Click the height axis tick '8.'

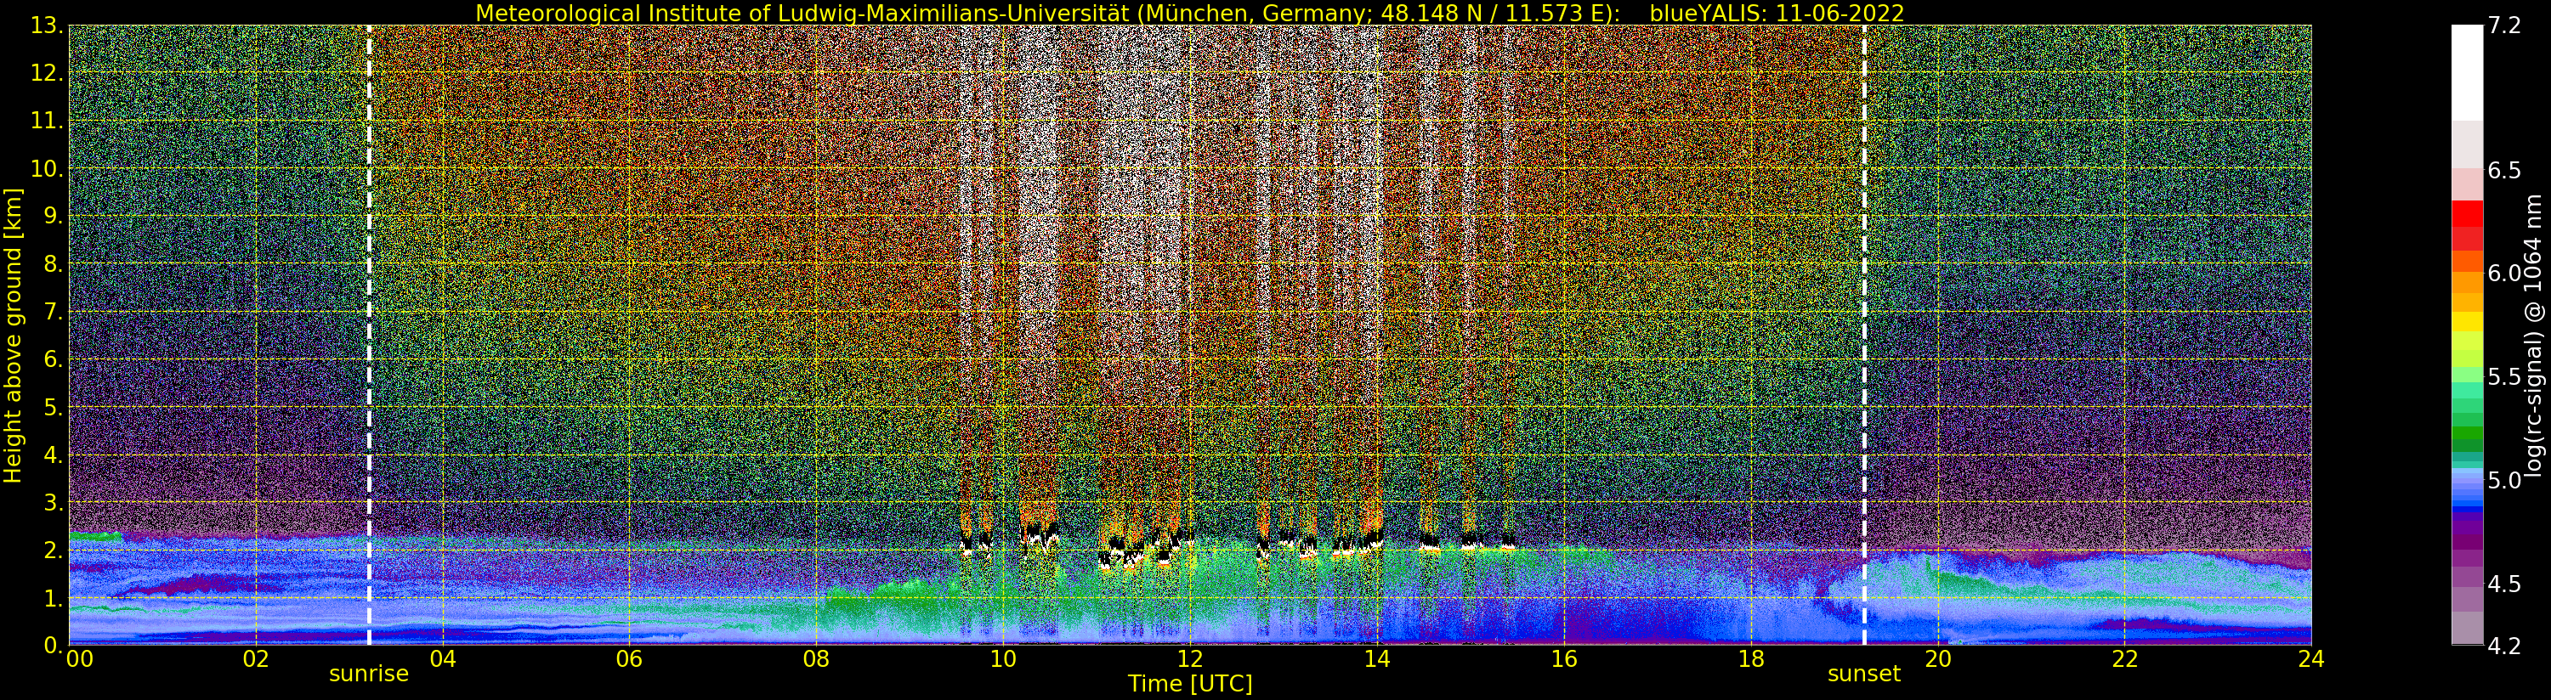(54, 264)
